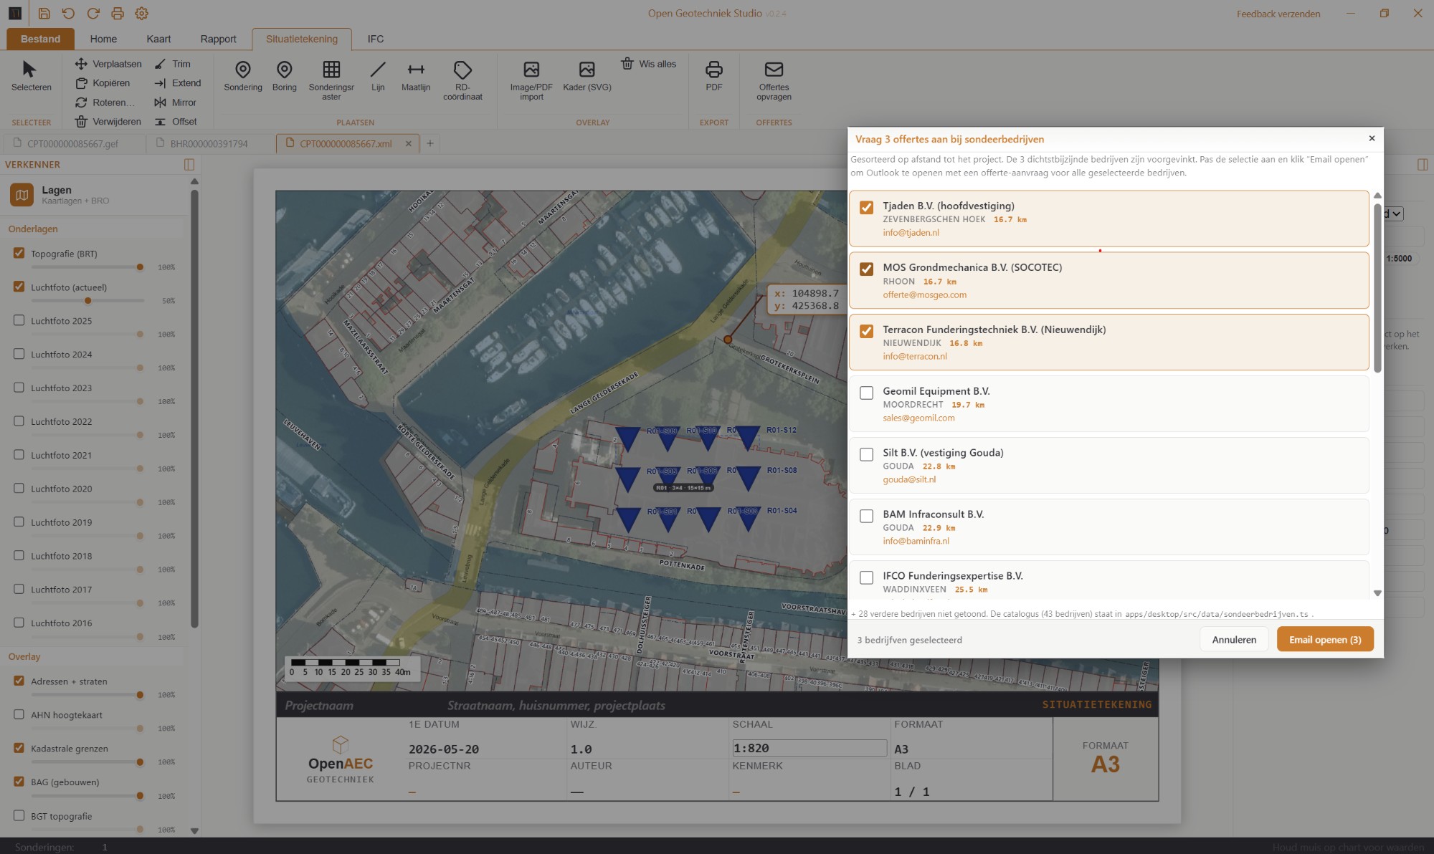Open settings gear in title bar
1434x854 pixels.
pyautogui.click(x=141, y=14)
